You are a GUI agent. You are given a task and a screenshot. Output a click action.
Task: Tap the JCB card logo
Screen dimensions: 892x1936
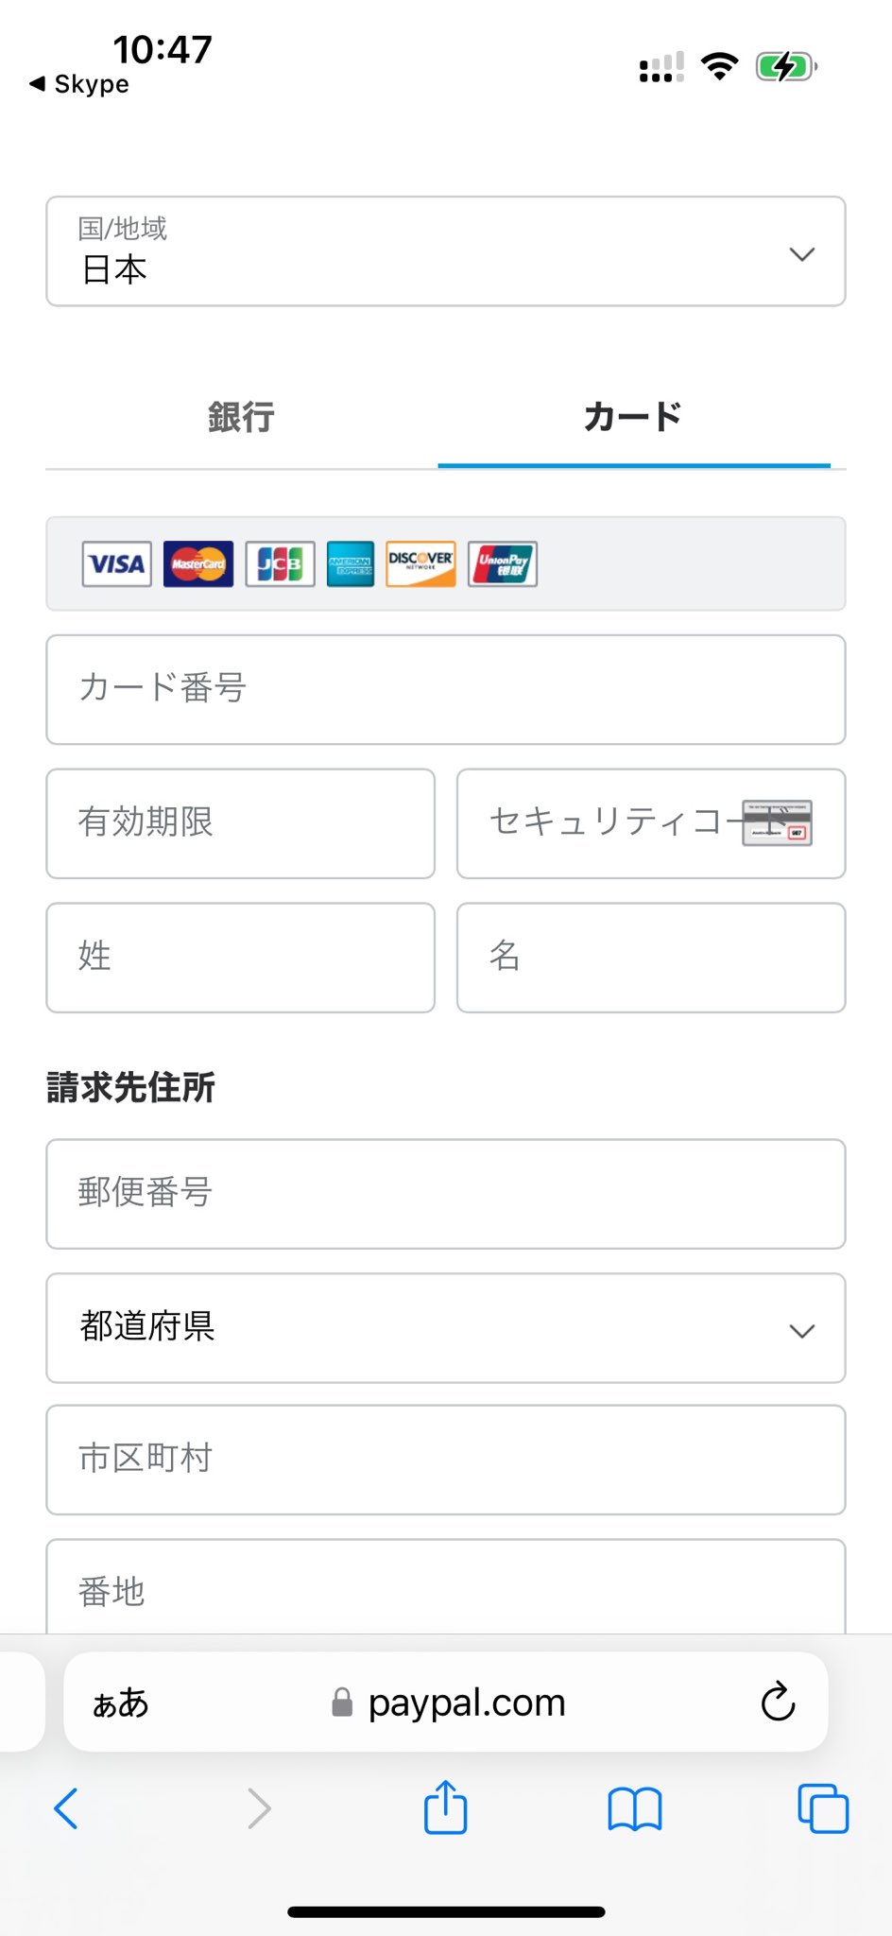tap(280, 564)
